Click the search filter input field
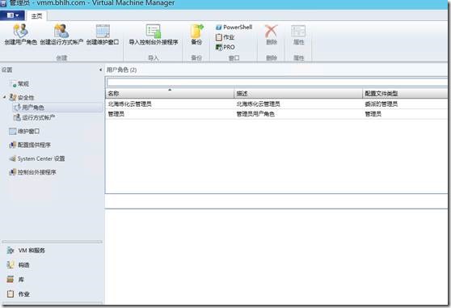 [x=276, y=82]
